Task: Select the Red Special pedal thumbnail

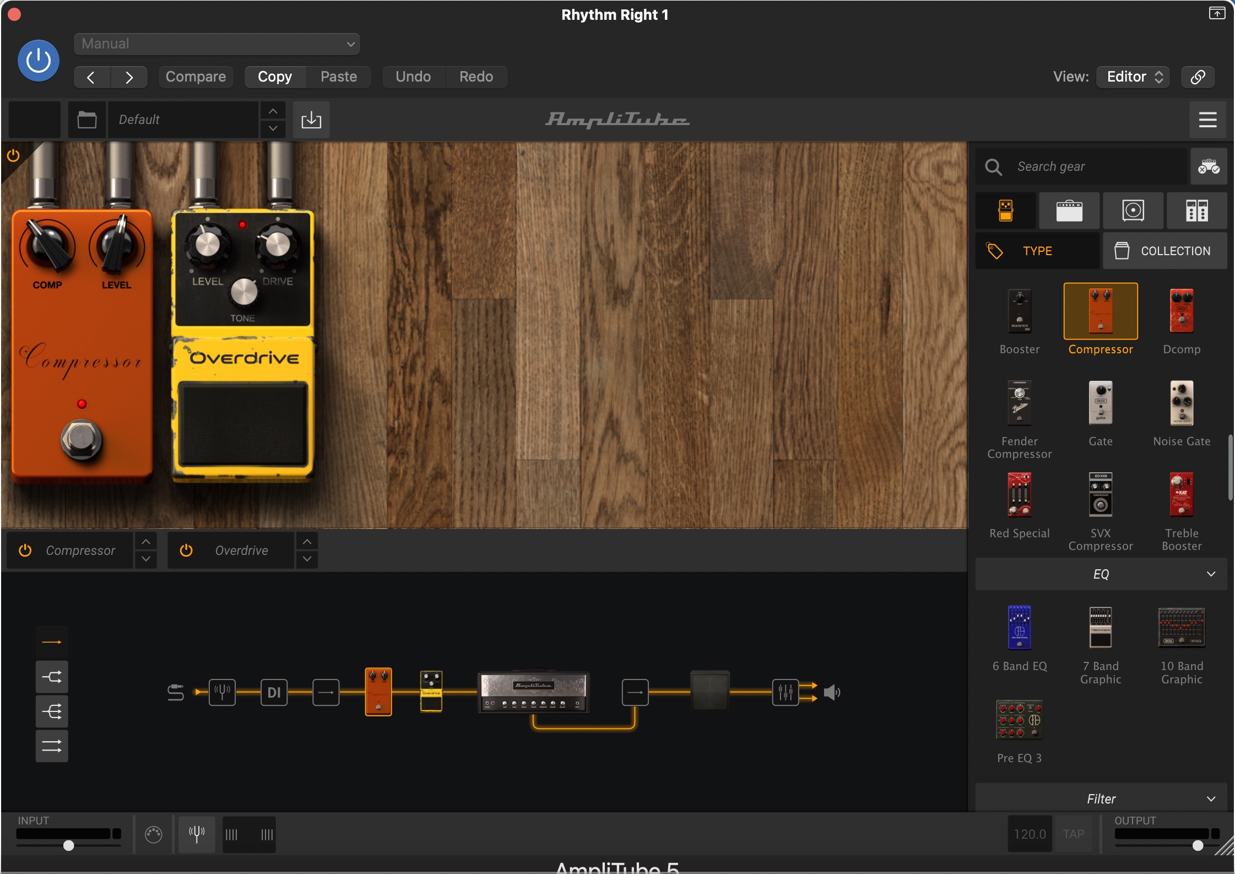Action: point(1020,495)
